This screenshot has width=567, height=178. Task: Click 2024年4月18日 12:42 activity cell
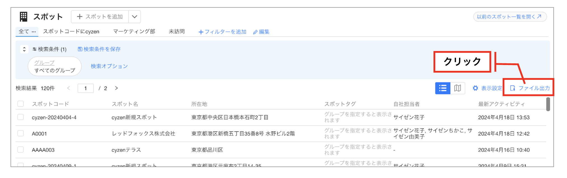[504, 134]
